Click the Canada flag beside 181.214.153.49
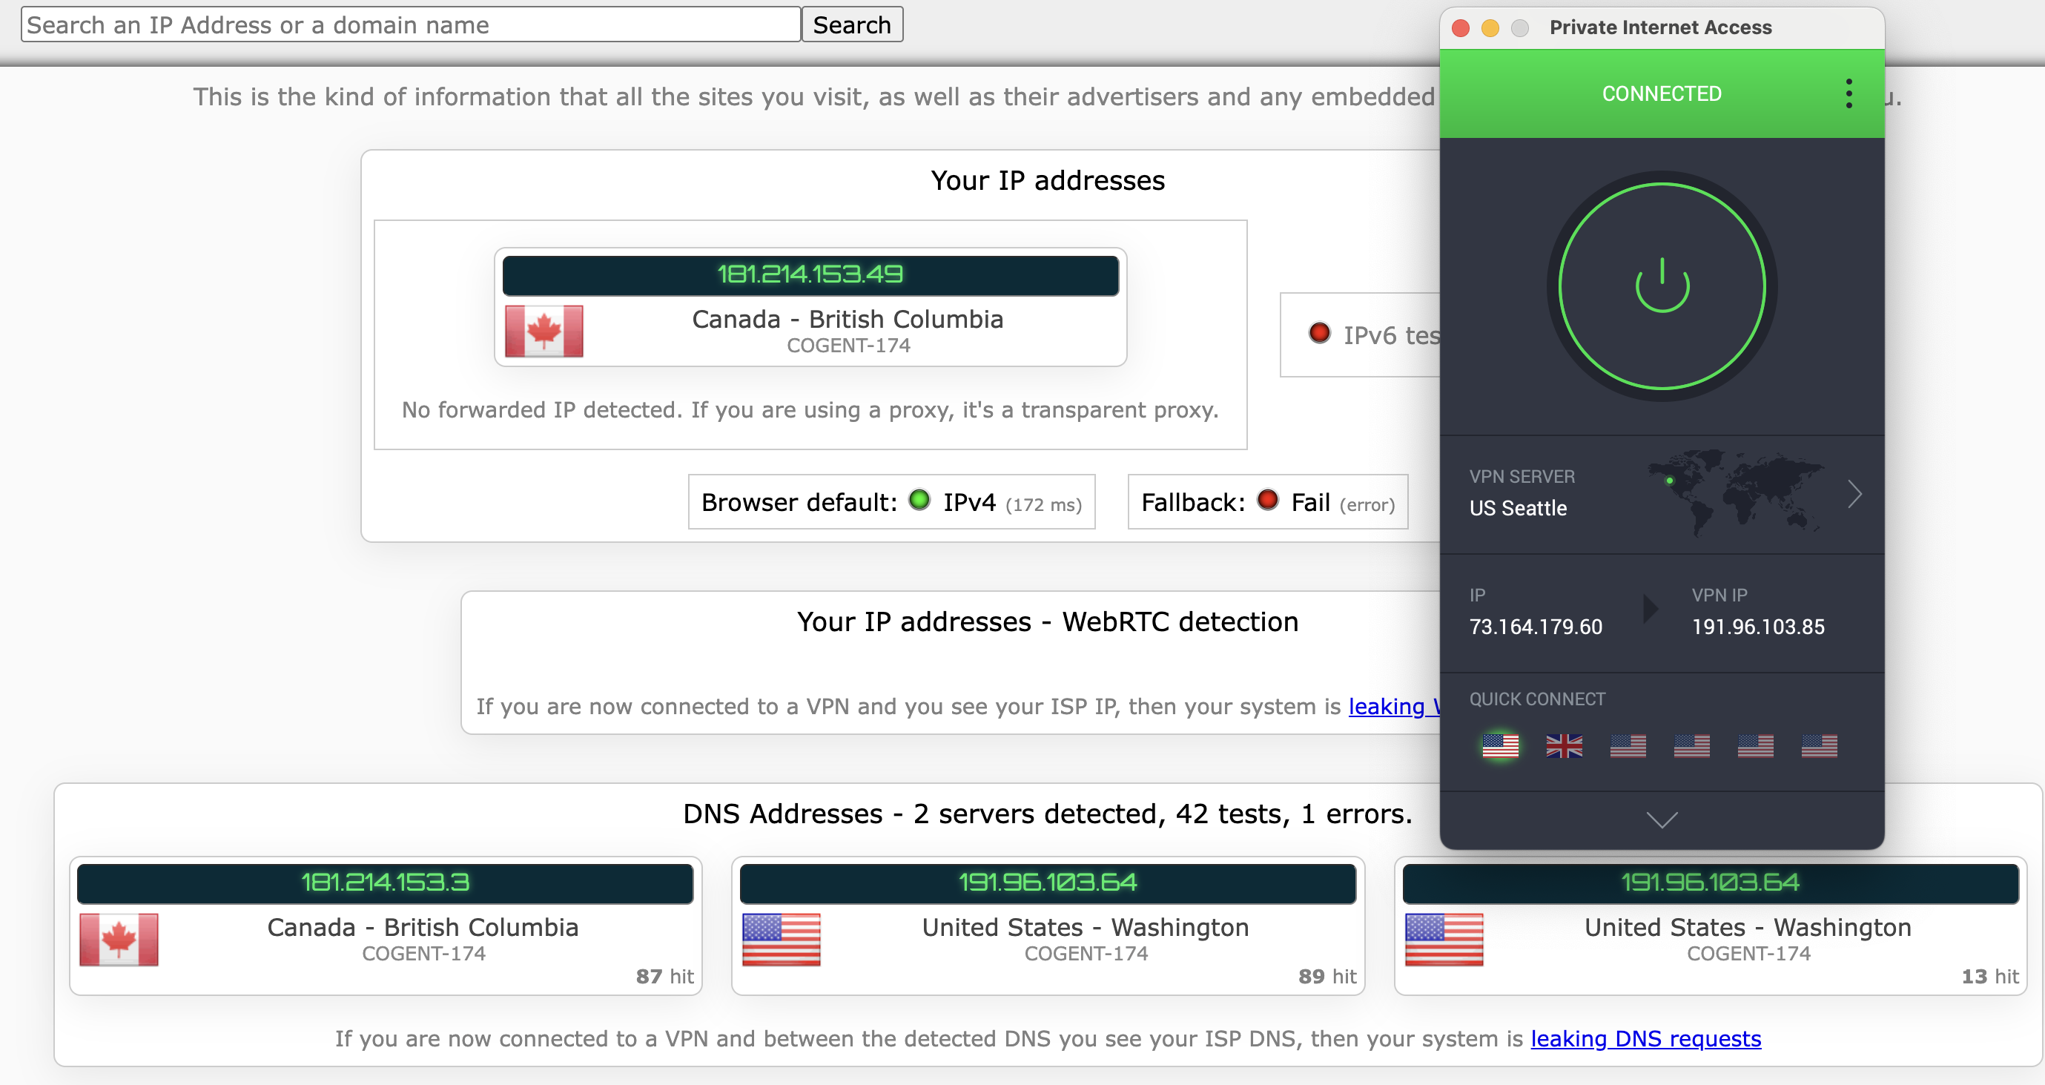The image size is (2045, 1085). pos(544,332)
